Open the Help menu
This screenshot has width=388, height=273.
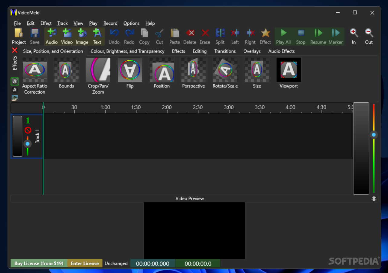coord(150,23)
